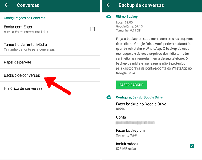The height and width of the screenshot is (160, 202).
Task: Uncheck the Incluir vídeos checkbox
Action: tap(192, 146)
